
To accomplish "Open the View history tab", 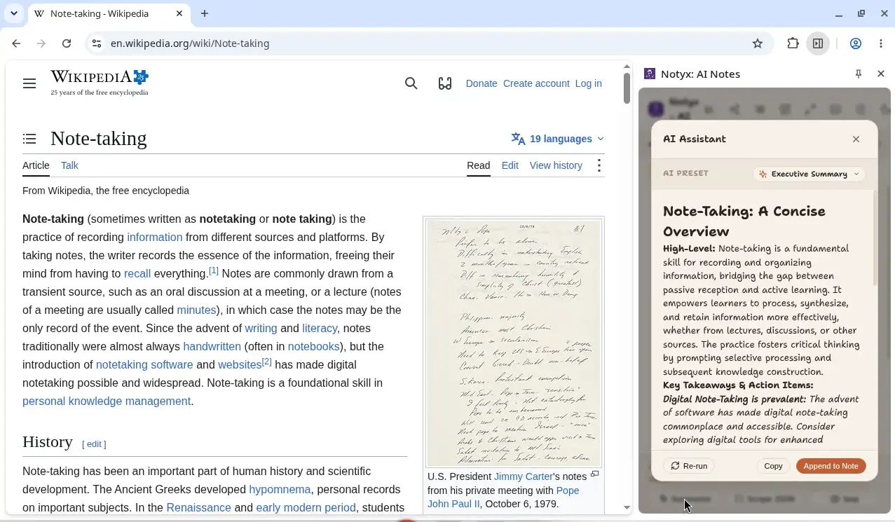I will point(556,165).
